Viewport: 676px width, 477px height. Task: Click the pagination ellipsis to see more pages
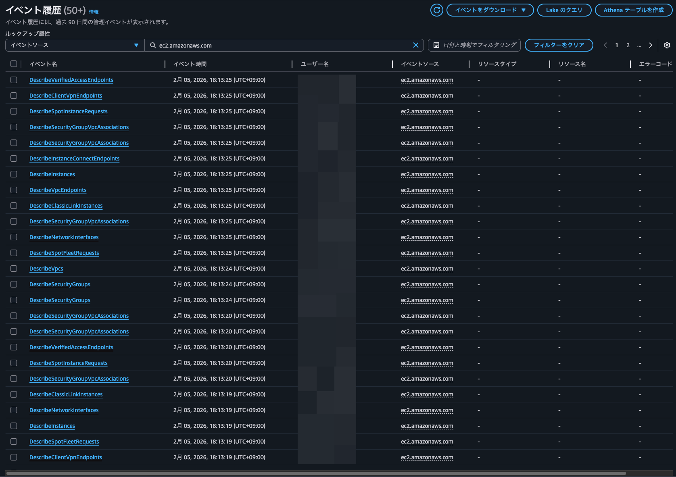click(x=639, y=46)
